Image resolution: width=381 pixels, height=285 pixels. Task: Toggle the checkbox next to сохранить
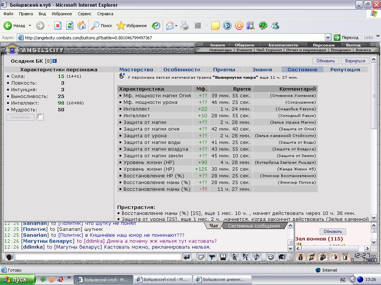click(40, 117)
